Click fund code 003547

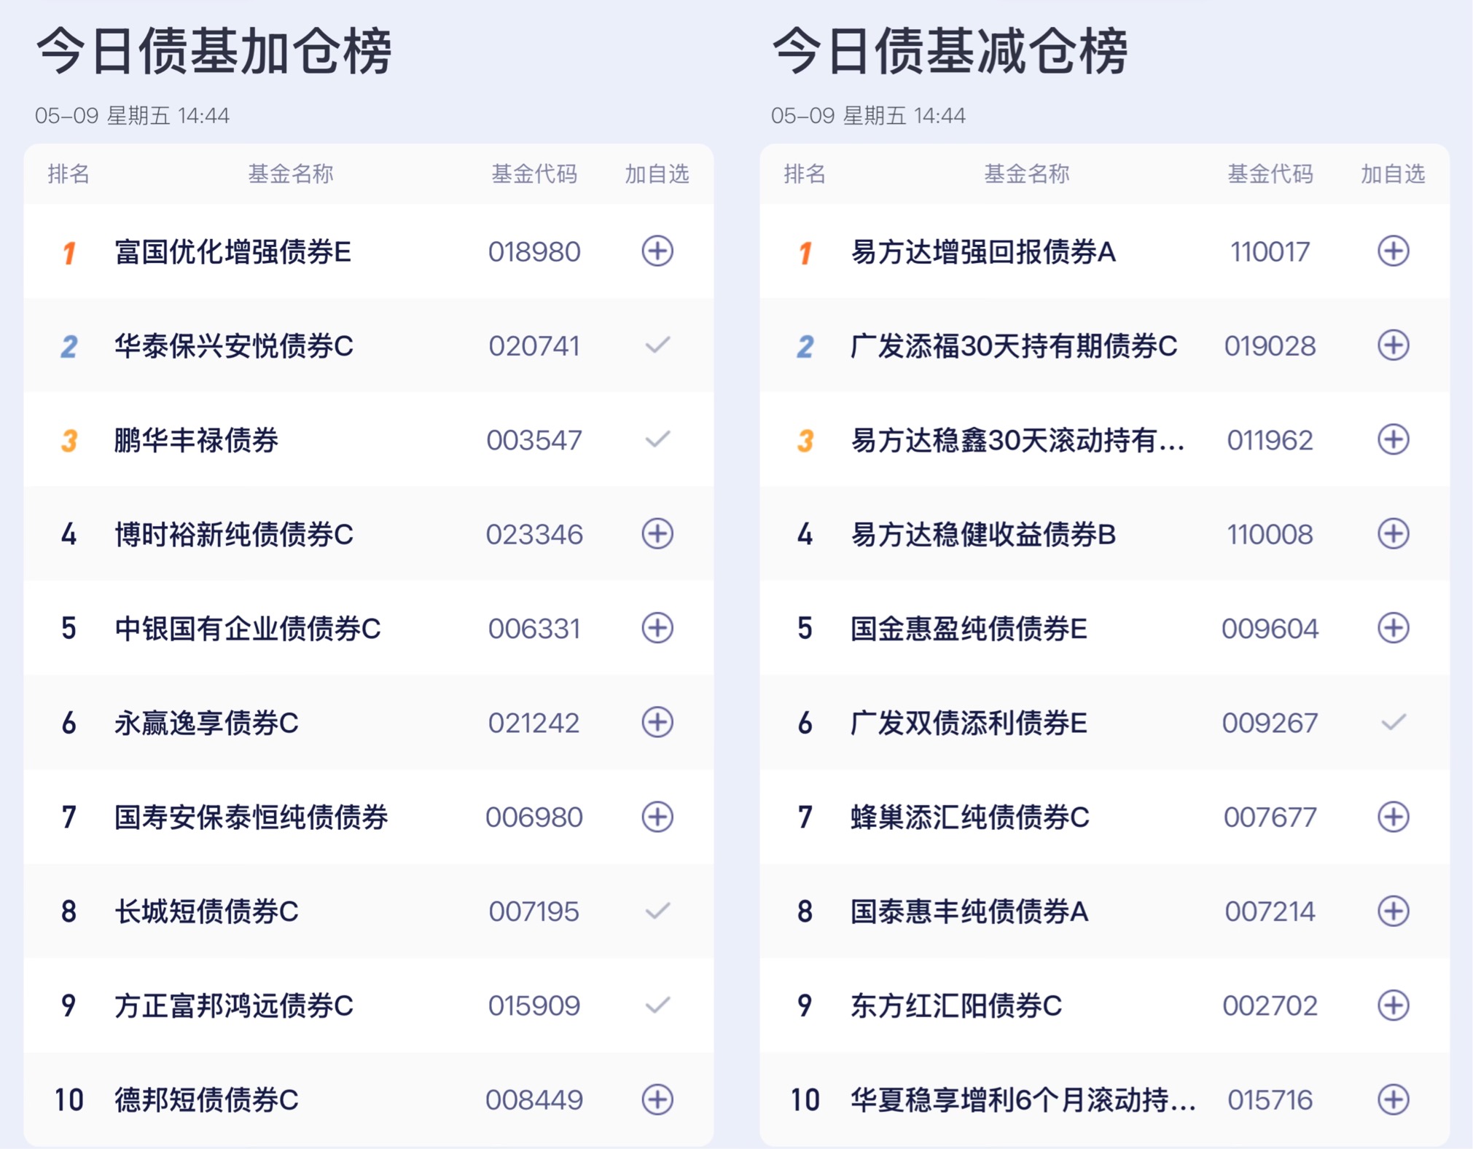534,440
